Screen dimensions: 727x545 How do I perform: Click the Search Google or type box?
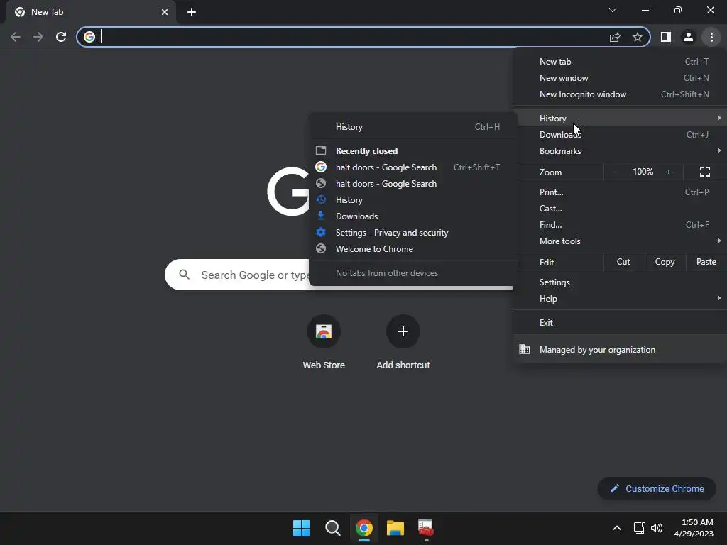point(239,275)
